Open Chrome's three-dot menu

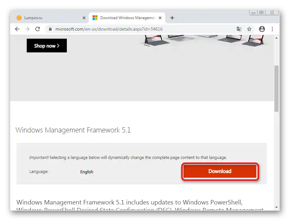(x=272, y=29)
